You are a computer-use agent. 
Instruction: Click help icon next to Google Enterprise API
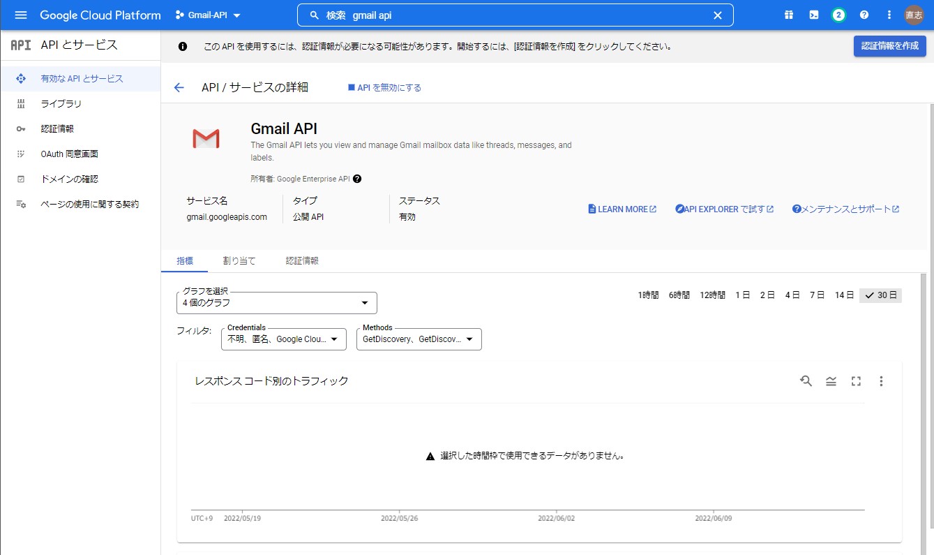[357, 179]
